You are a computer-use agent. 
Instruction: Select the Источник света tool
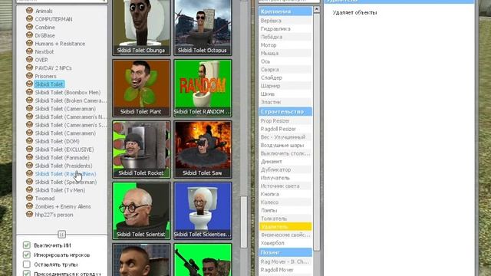(285, 186)
